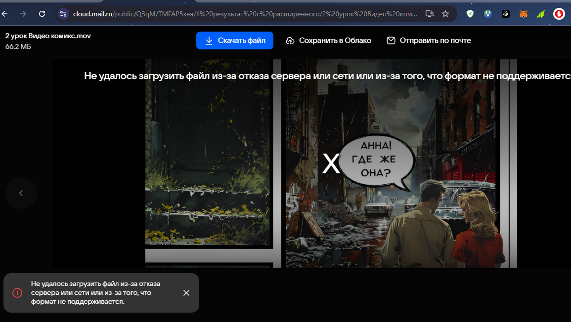Bookmark this page with the star icon

tap(445, 14)
